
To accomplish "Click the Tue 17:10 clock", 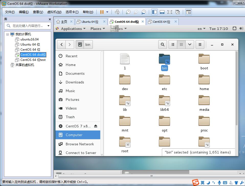I will point(219,29).
